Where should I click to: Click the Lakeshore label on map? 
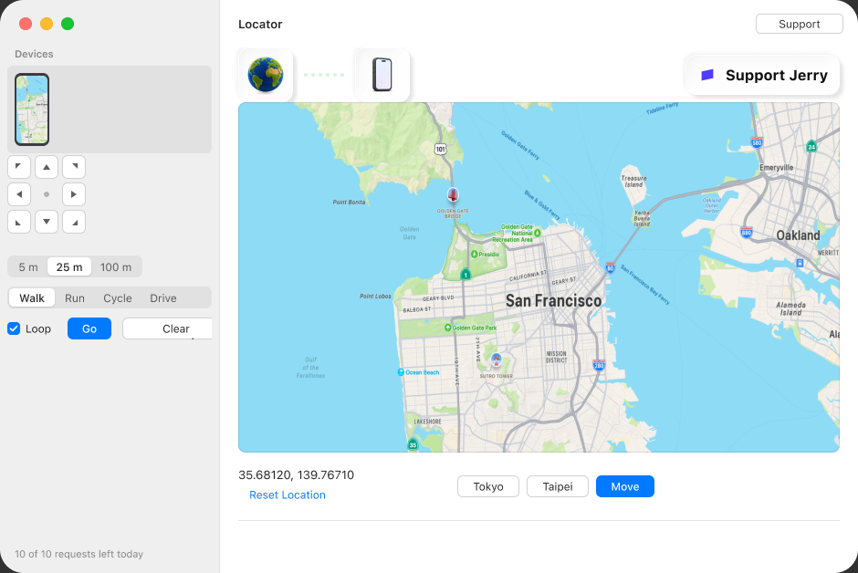pos(427,422)
